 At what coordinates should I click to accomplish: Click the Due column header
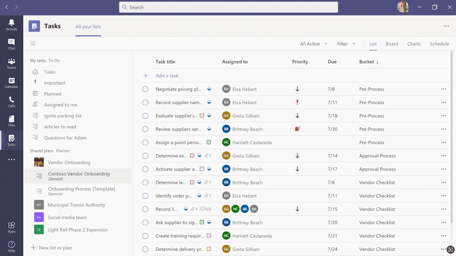click(332, 61)
